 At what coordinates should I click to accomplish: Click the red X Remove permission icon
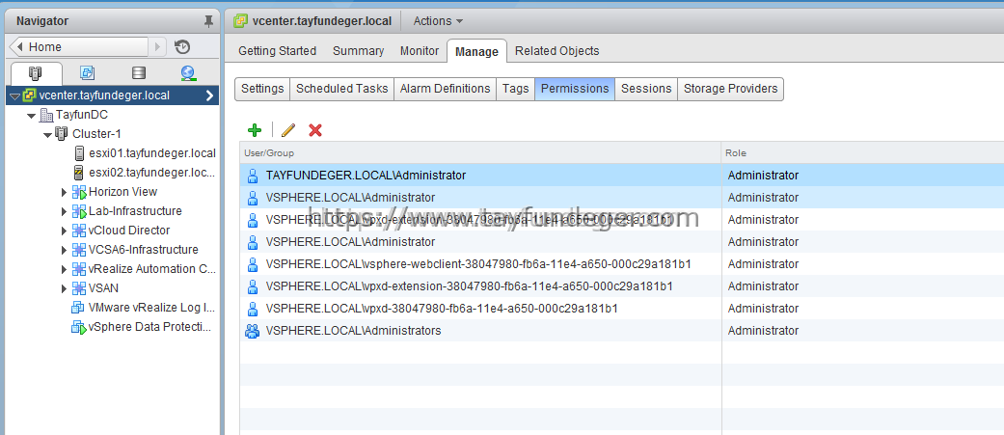(x=315, y=130)
